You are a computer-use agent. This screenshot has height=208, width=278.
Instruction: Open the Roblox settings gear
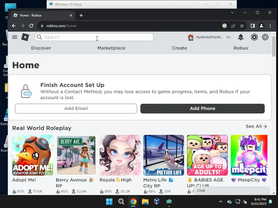click(x=265, y=37)
